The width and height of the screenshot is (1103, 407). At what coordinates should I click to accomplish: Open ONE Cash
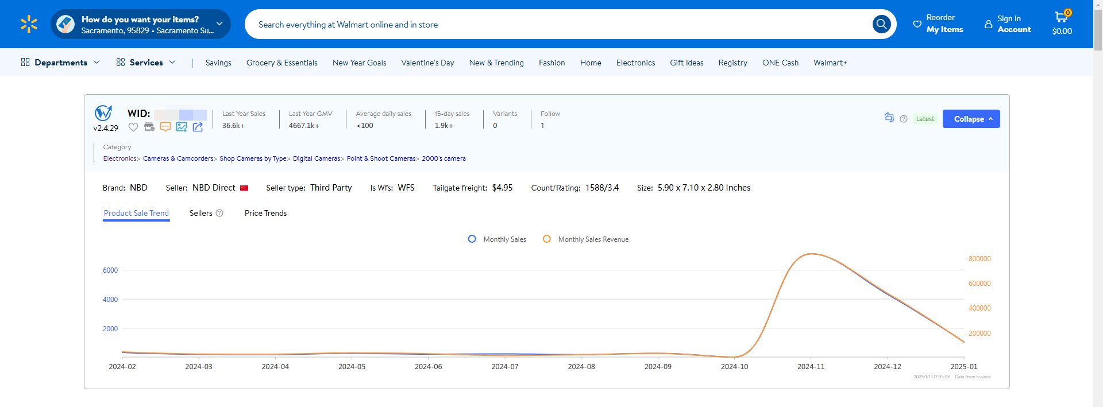coord(780,63)
